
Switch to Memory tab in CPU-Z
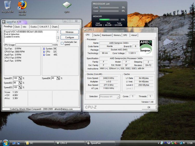117,35
